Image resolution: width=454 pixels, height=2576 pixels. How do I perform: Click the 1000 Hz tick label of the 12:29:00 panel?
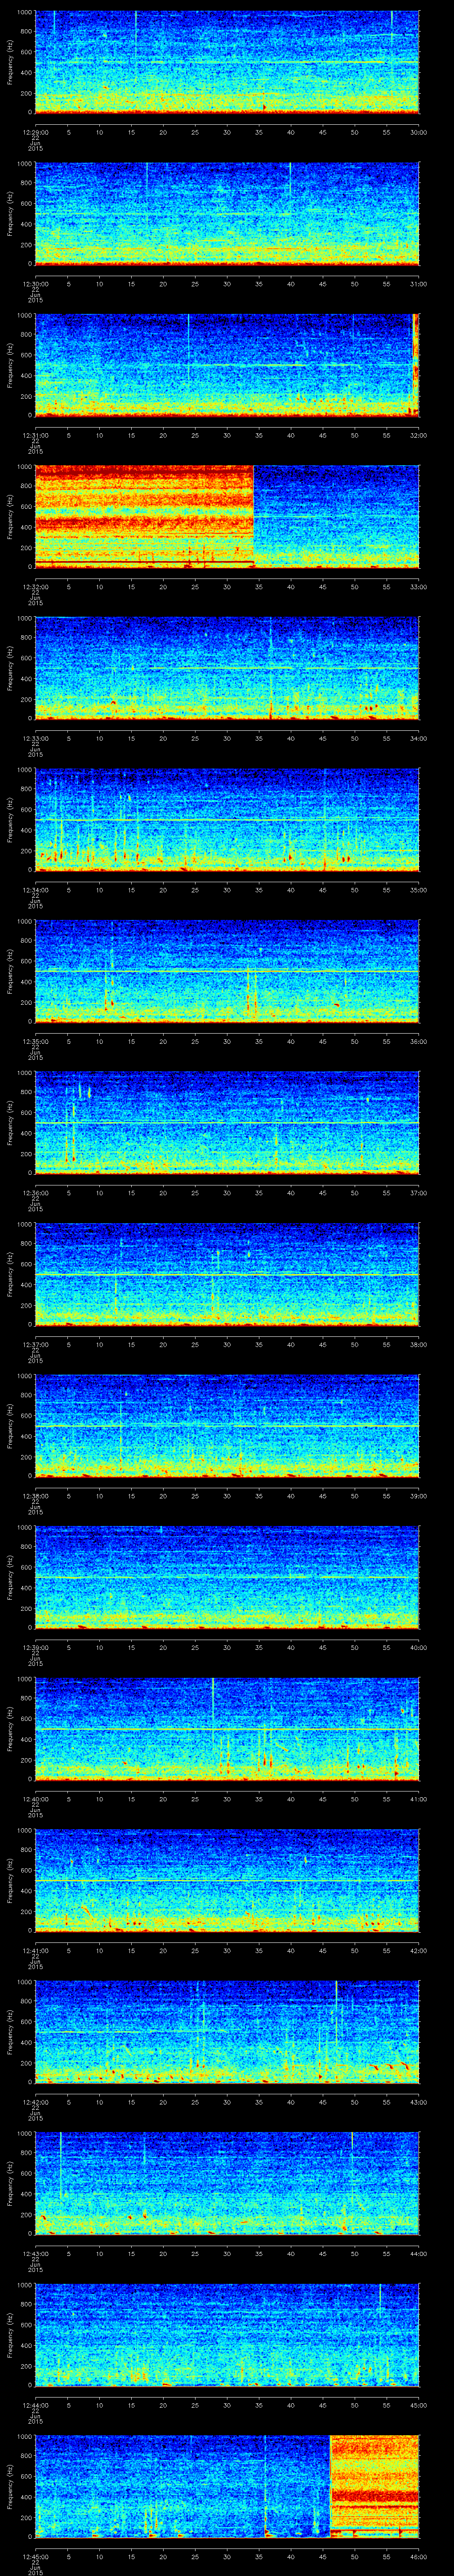pyautogui.click(x=24, y=12)
